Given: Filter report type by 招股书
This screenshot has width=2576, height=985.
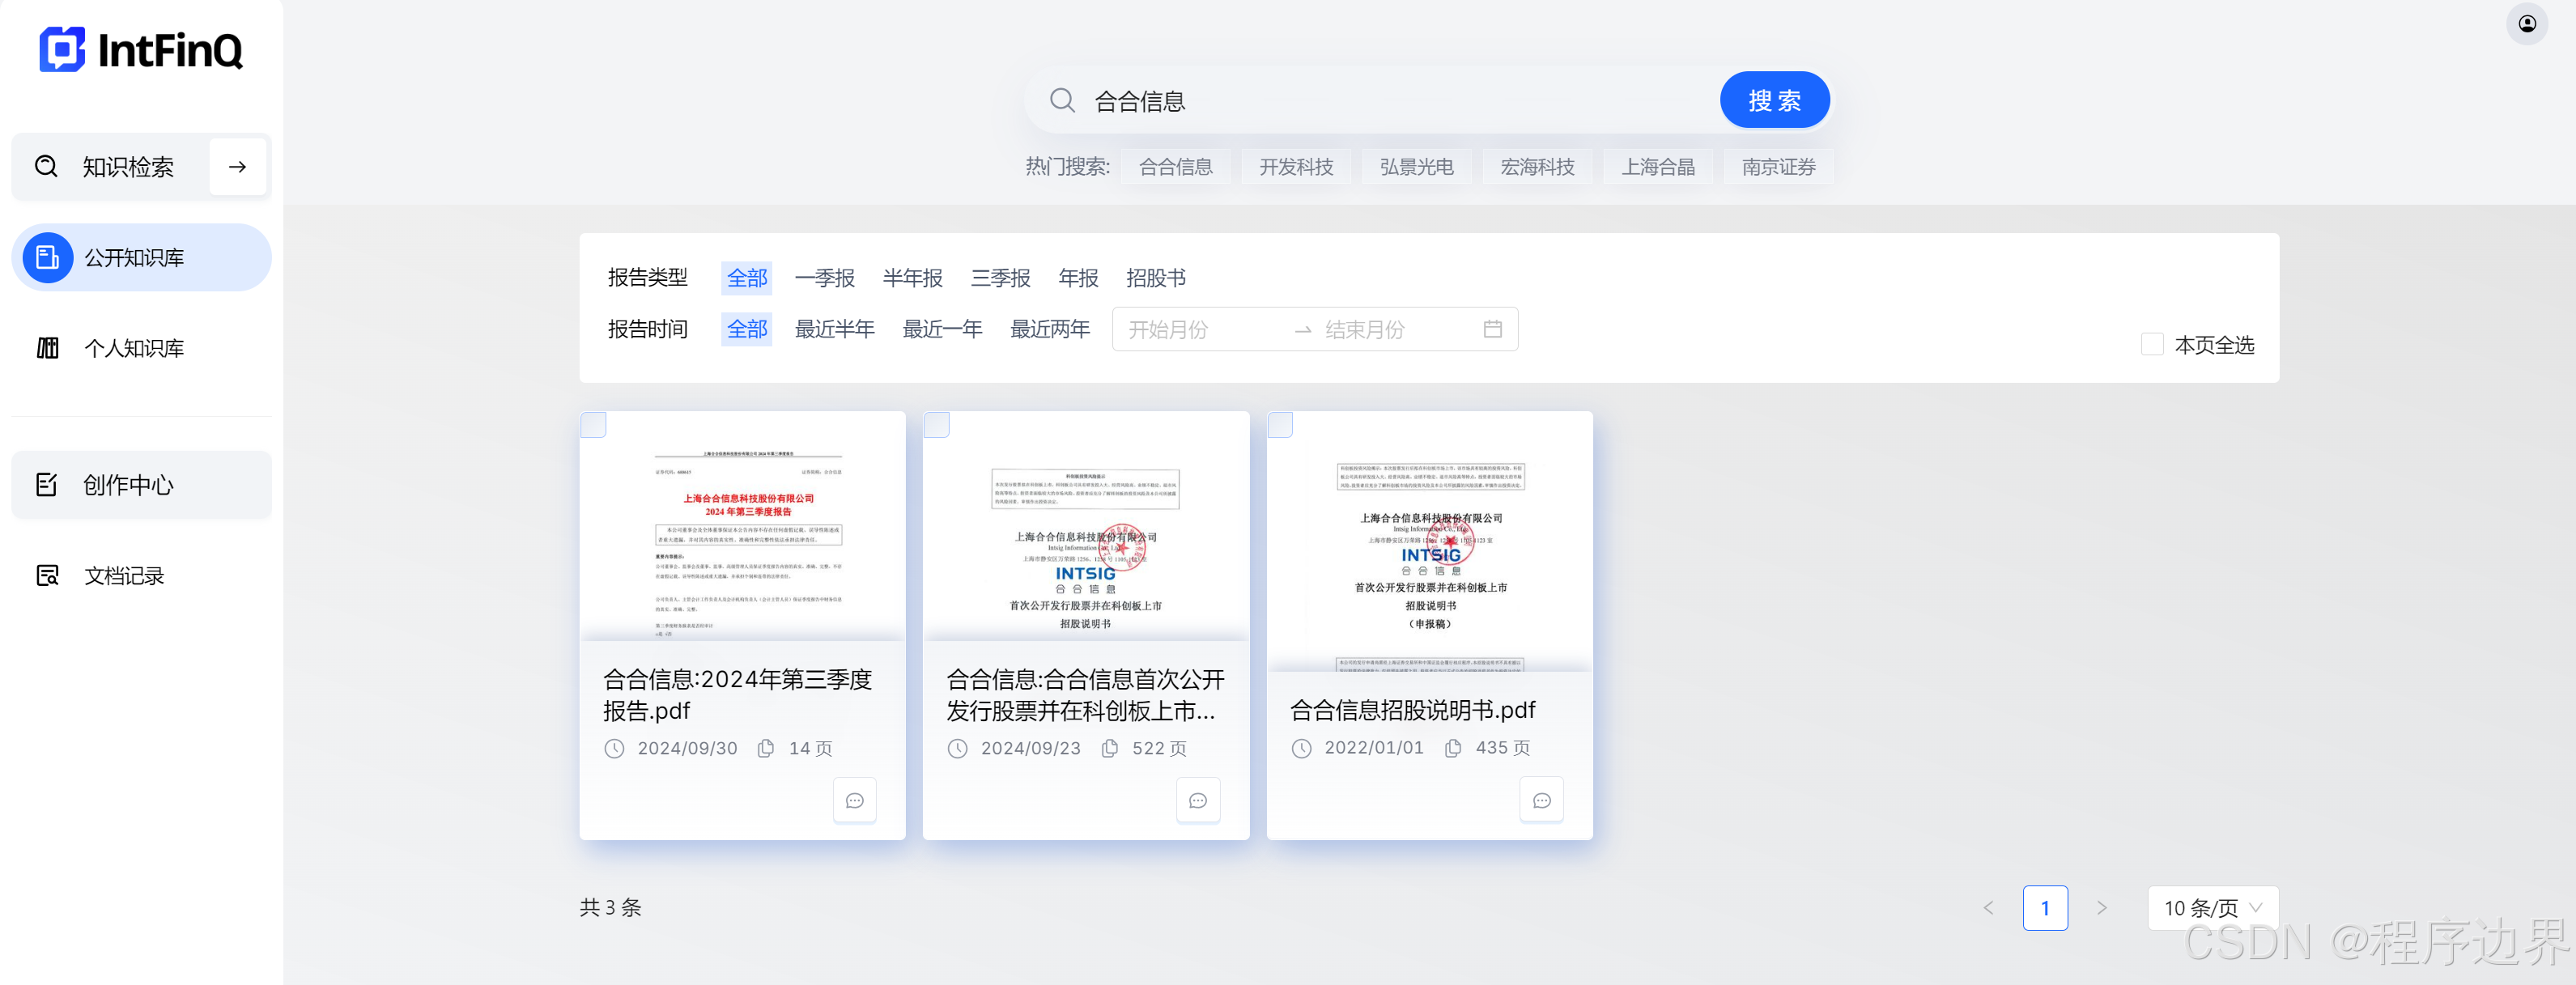Looking at the screenshot, I should [x=1155, y=278].
